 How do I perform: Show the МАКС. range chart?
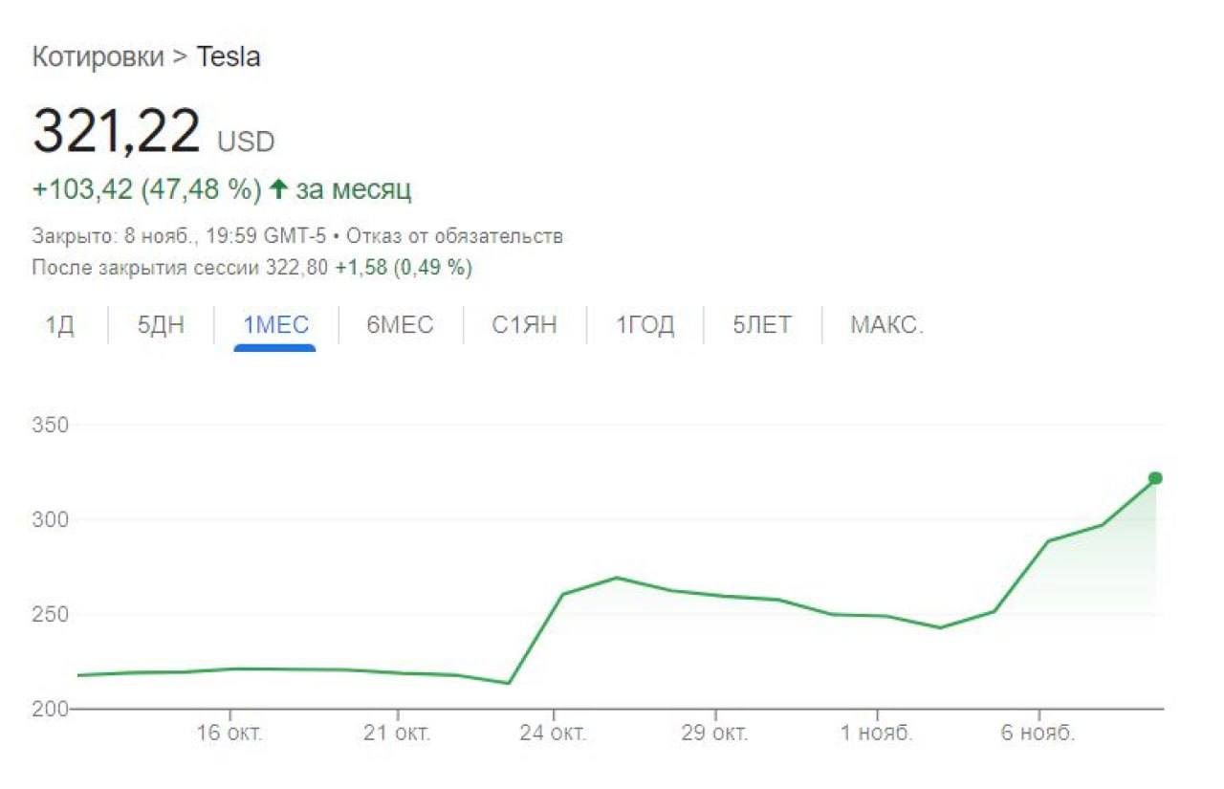pyautogui.click(x=886, y=325)
